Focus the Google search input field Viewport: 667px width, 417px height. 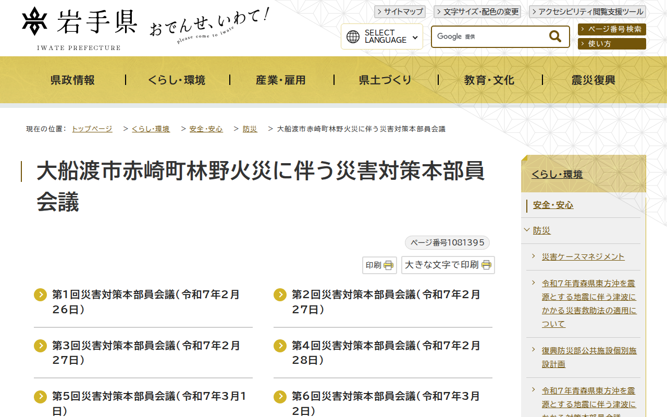(x=490, y=36)
